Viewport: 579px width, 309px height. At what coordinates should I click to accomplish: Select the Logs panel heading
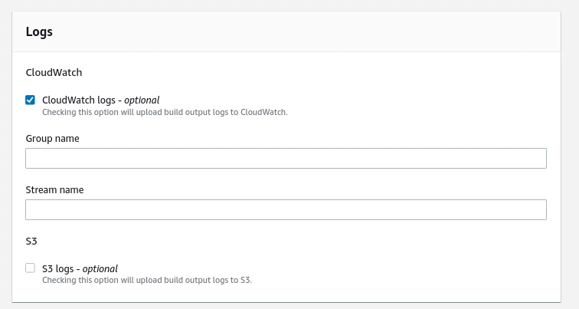(x=39, y=32)
